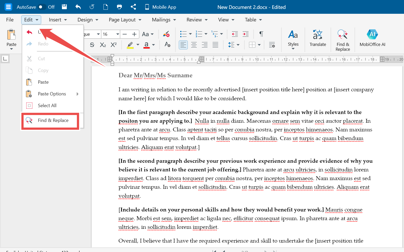The height and width of the screenshot is (252, 404).
Task: Choose Select All in Edit menu
Action: [x=53, y=106]
